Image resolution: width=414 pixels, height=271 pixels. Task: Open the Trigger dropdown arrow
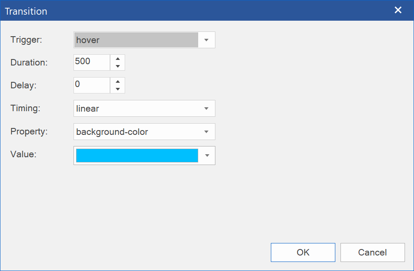[x=206, y=40]
